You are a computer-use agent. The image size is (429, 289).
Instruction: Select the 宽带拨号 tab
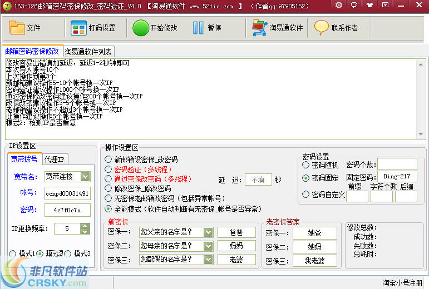(x=24, y=160)
